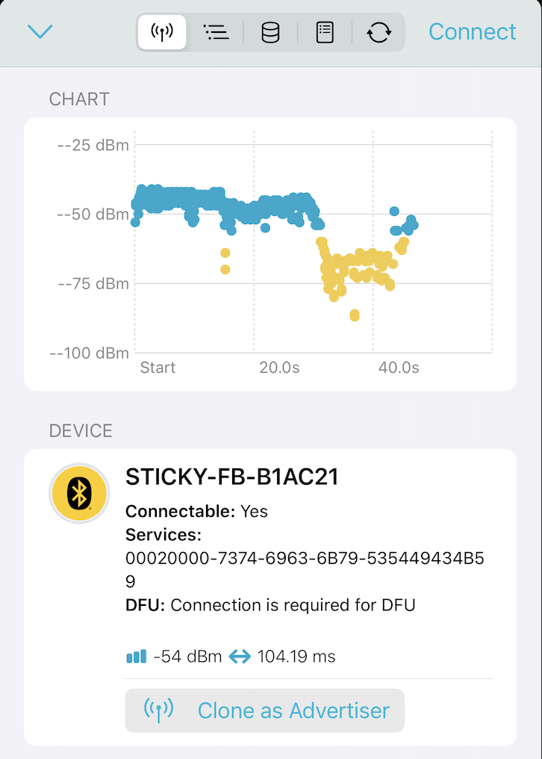Tap the signal strength bars icon
Viewport: 542px width, 759px height.
(137, 657)
